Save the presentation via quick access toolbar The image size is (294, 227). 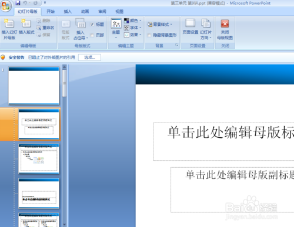[x=18, y=3]
